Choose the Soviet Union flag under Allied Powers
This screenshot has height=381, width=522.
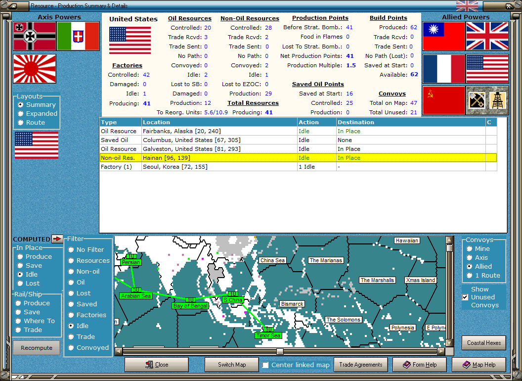[x=444, y=100]
